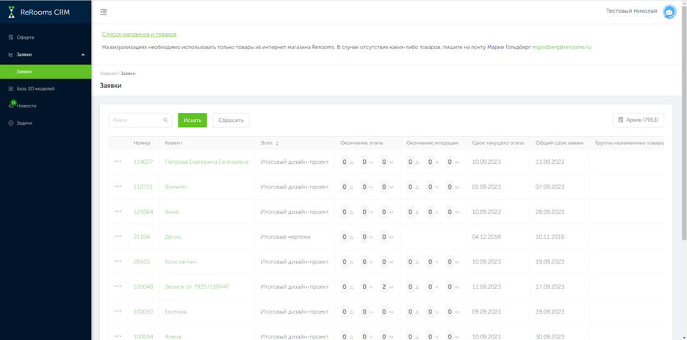Open client Анна
The height and width of the screenshot is (340, 687).
172,211
